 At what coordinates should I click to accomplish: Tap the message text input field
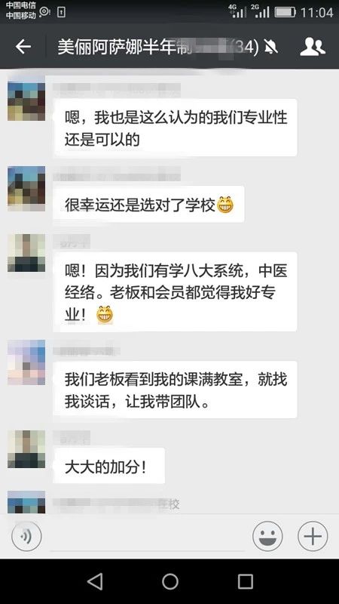coord(148,537)
